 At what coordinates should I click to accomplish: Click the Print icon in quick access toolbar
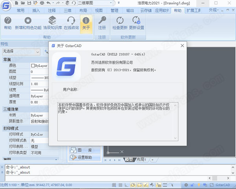42,3
